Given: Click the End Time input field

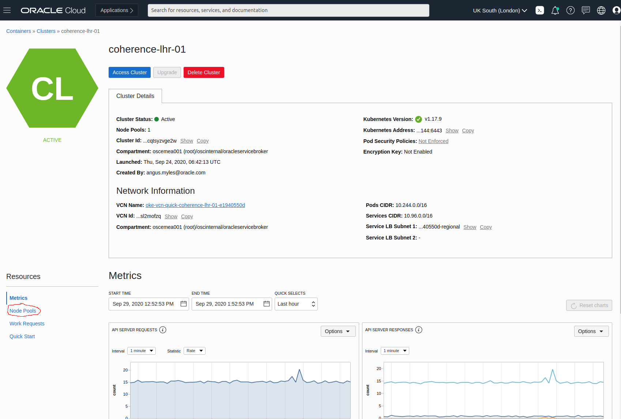Looking at the screenshot, I should (x=232, y=304).
